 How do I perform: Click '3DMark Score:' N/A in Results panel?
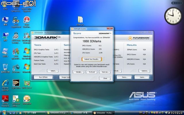tap(144, 50)
